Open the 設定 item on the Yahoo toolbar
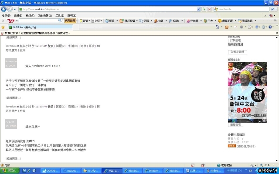 pyautogui.click(x=96, y=21)
